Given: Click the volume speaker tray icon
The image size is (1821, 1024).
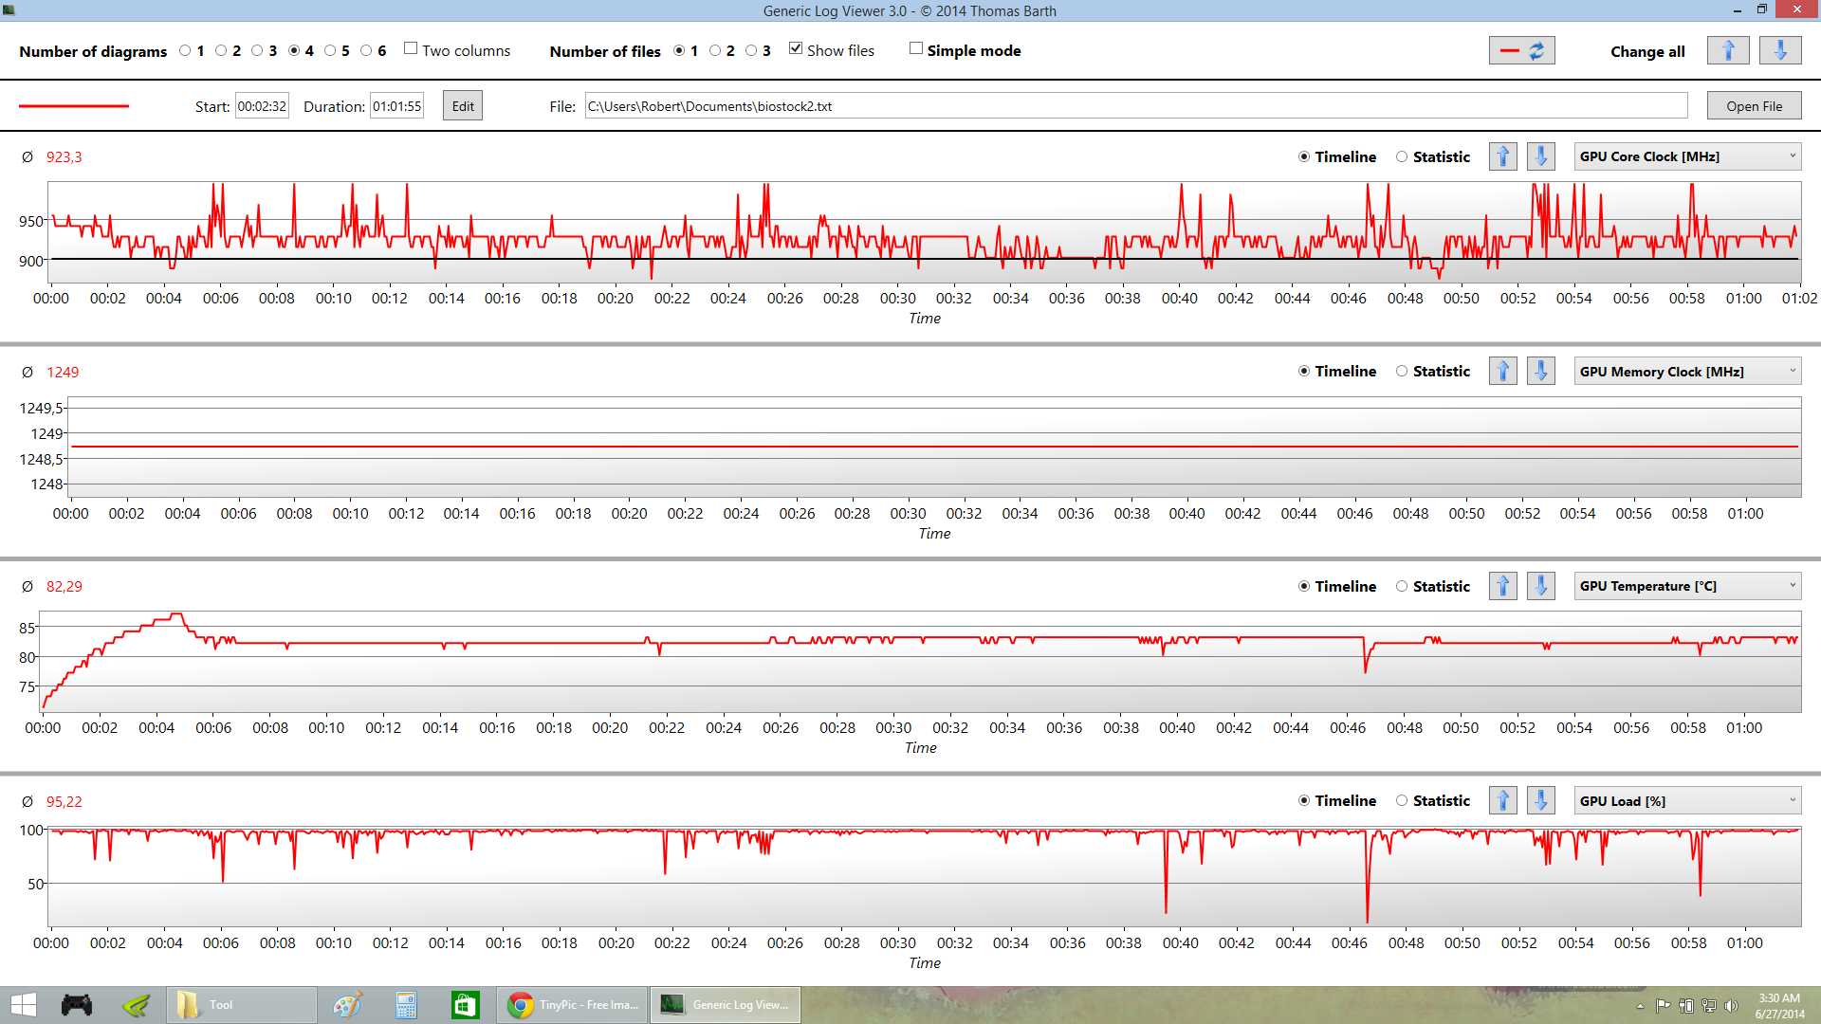Looking at the screenshot, I should click(x=1731, y=1006).
